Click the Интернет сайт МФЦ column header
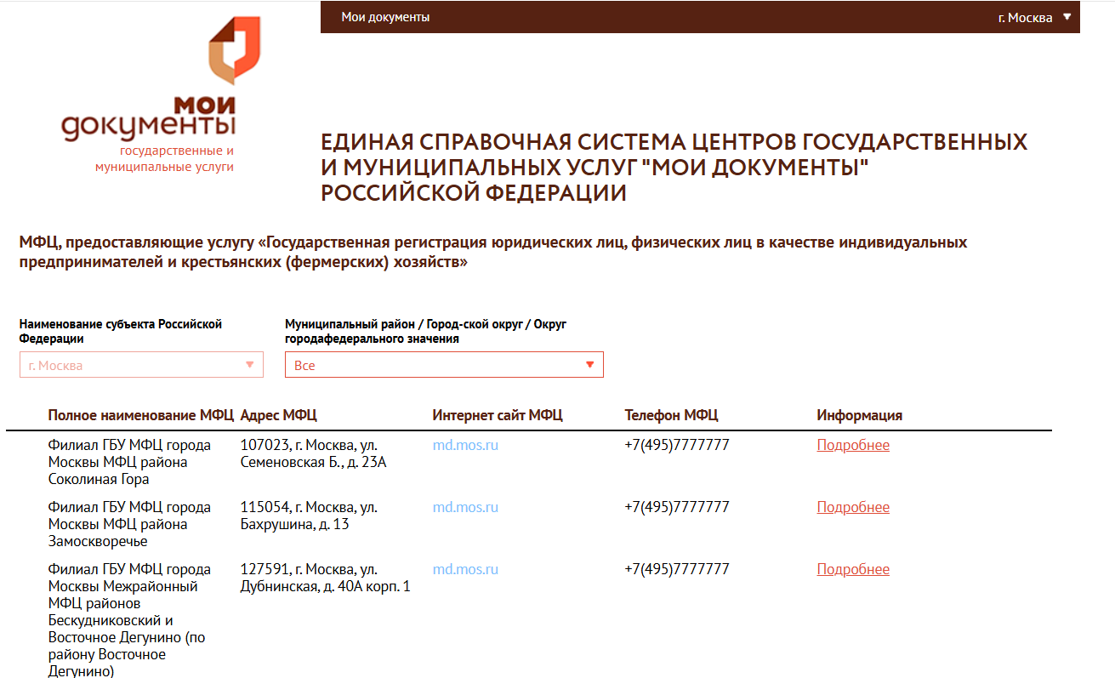Screen dimensions: 1115x678 coord(498,415)
